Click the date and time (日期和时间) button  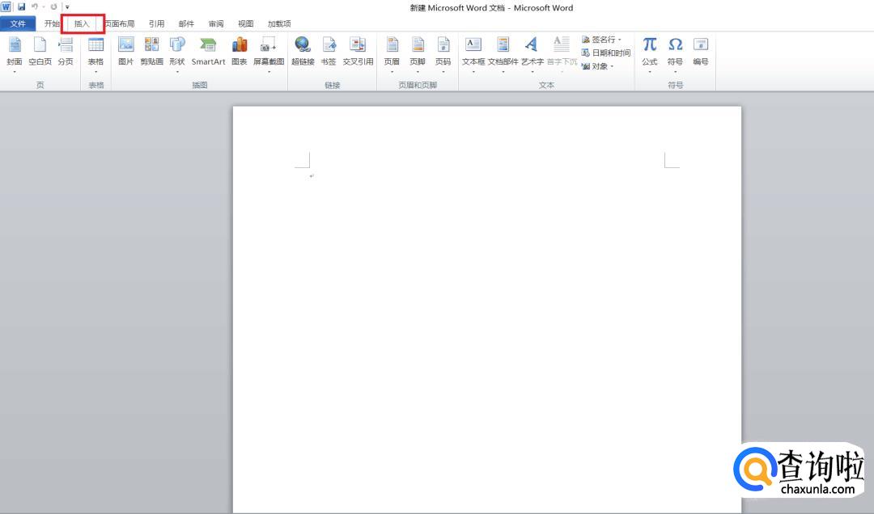pos(606,53)
